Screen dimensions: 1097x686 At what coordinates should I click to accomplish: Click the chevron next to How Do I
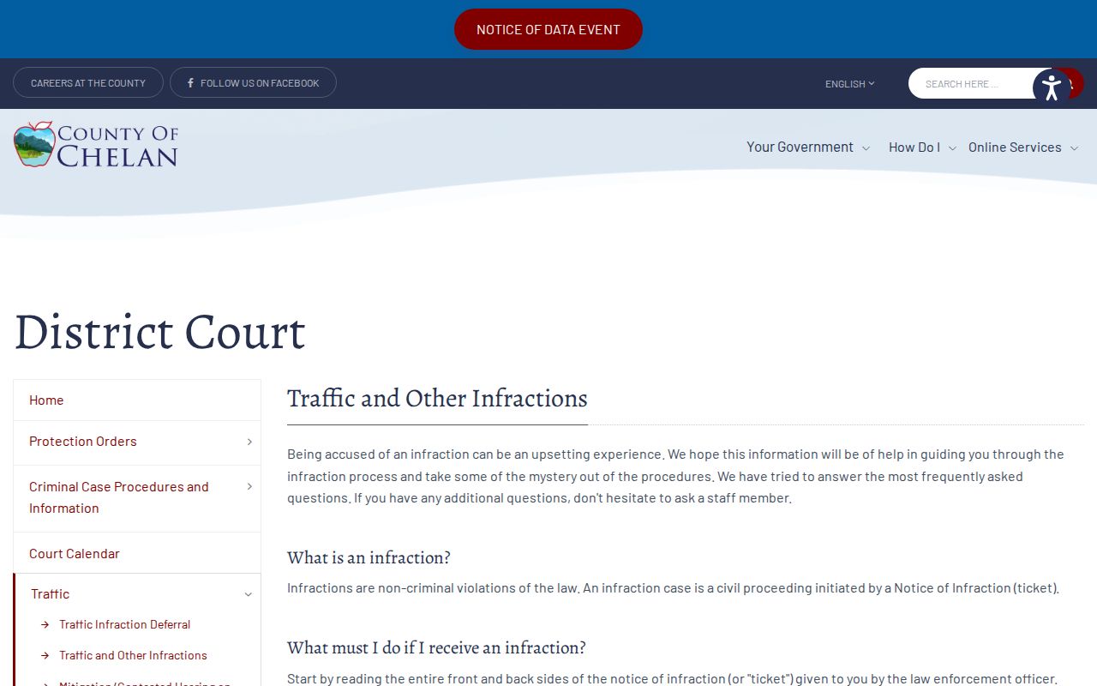pos(952,148)
